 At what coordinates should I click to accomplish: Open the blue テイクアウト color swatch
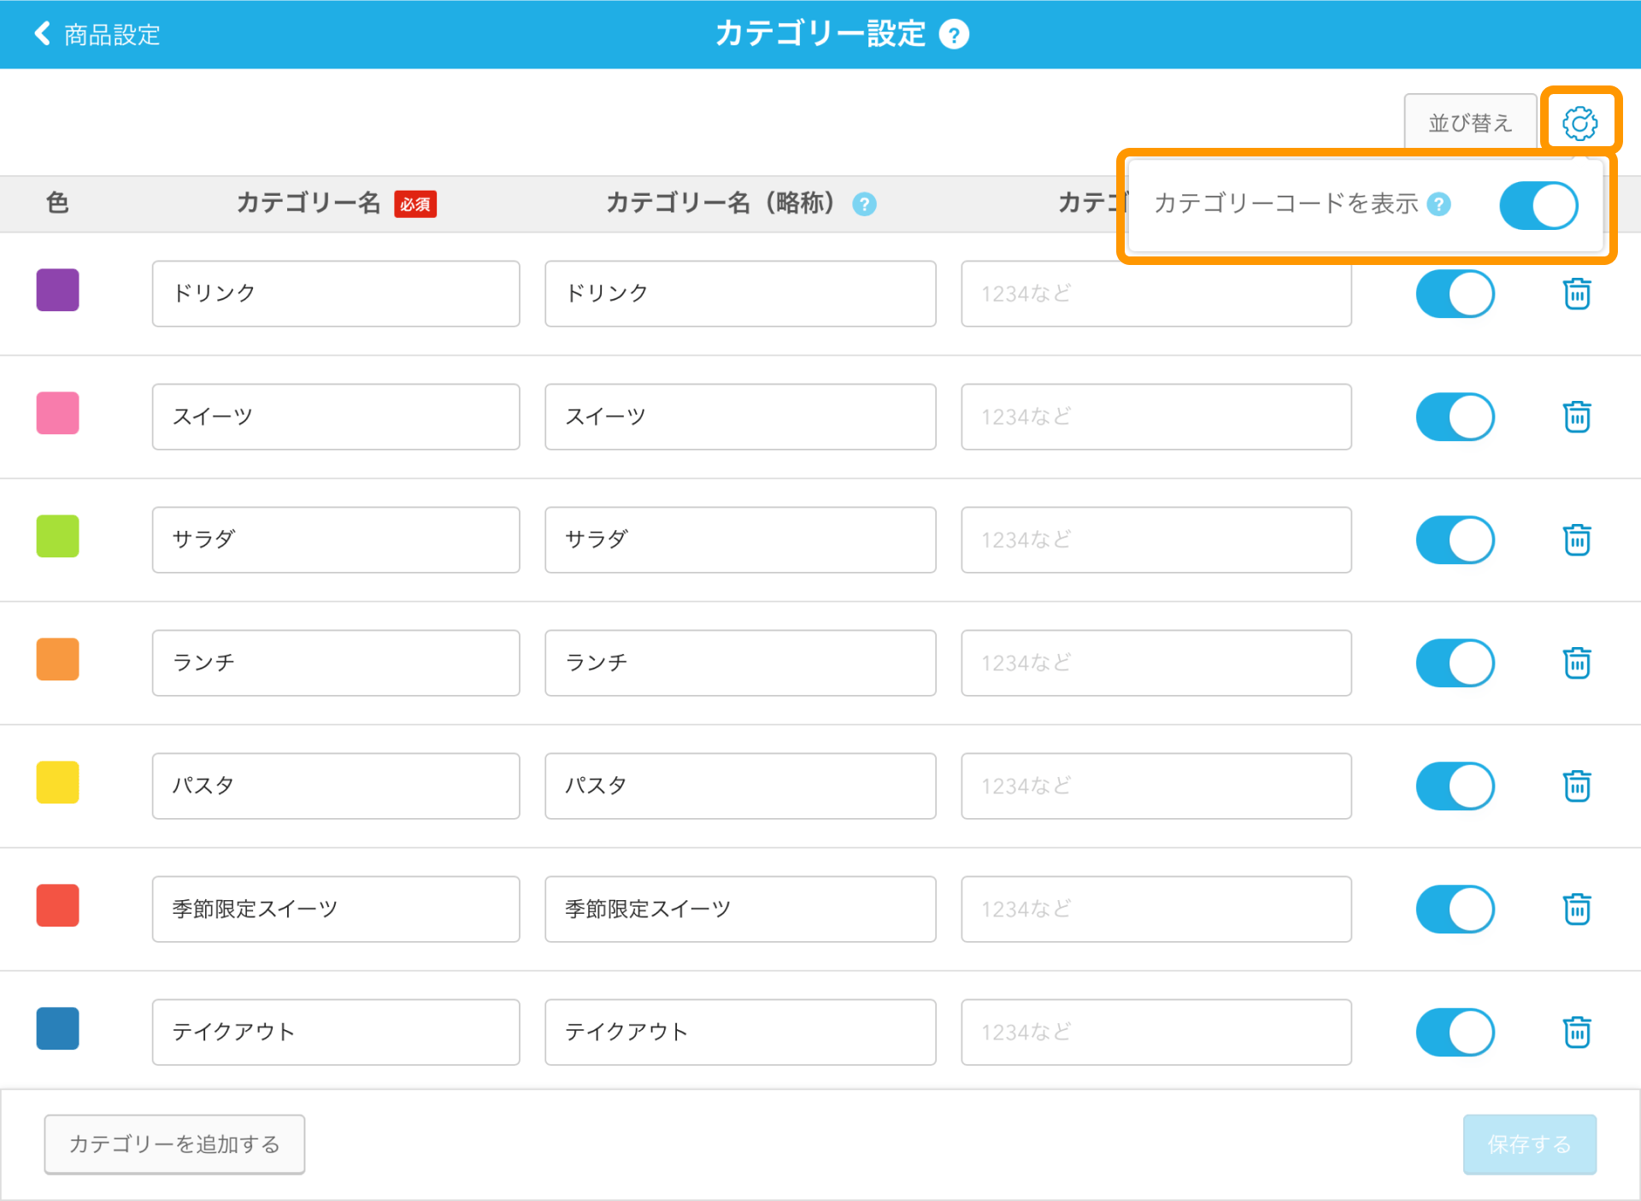(57, 1028)
